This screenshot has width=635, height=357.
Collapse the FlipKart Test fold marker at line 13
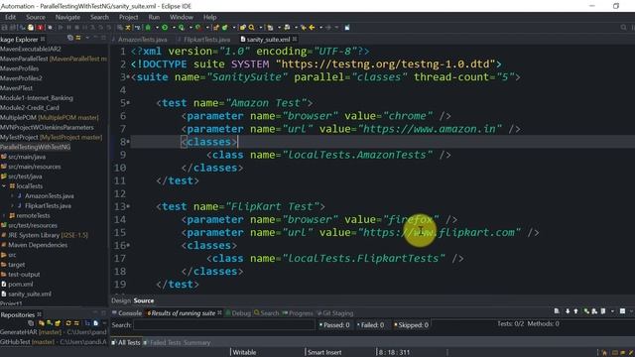coord(128,206)
